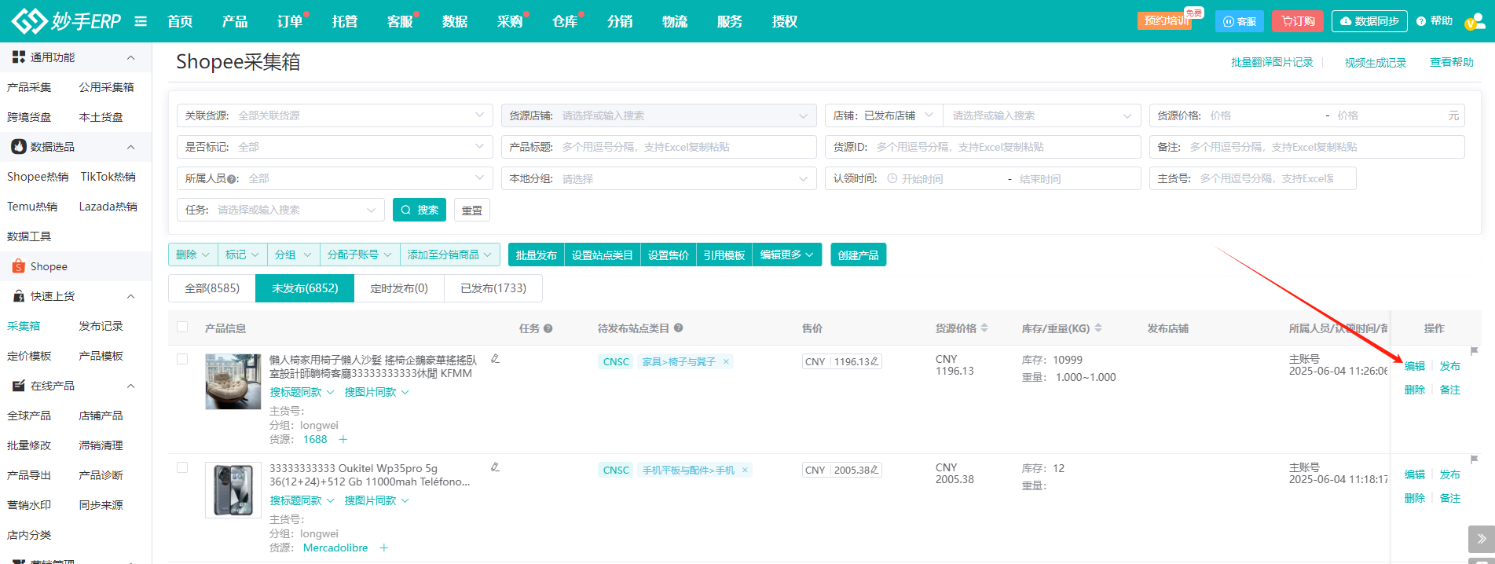Click the 批量发布 button
Screen dimensions: 1495x564
(x=537, y=255)
